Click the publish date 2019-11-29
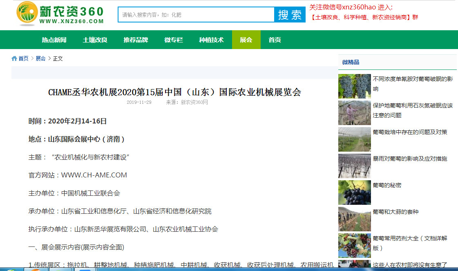Screen dimensions: 458x271 [x=139, y=102]
